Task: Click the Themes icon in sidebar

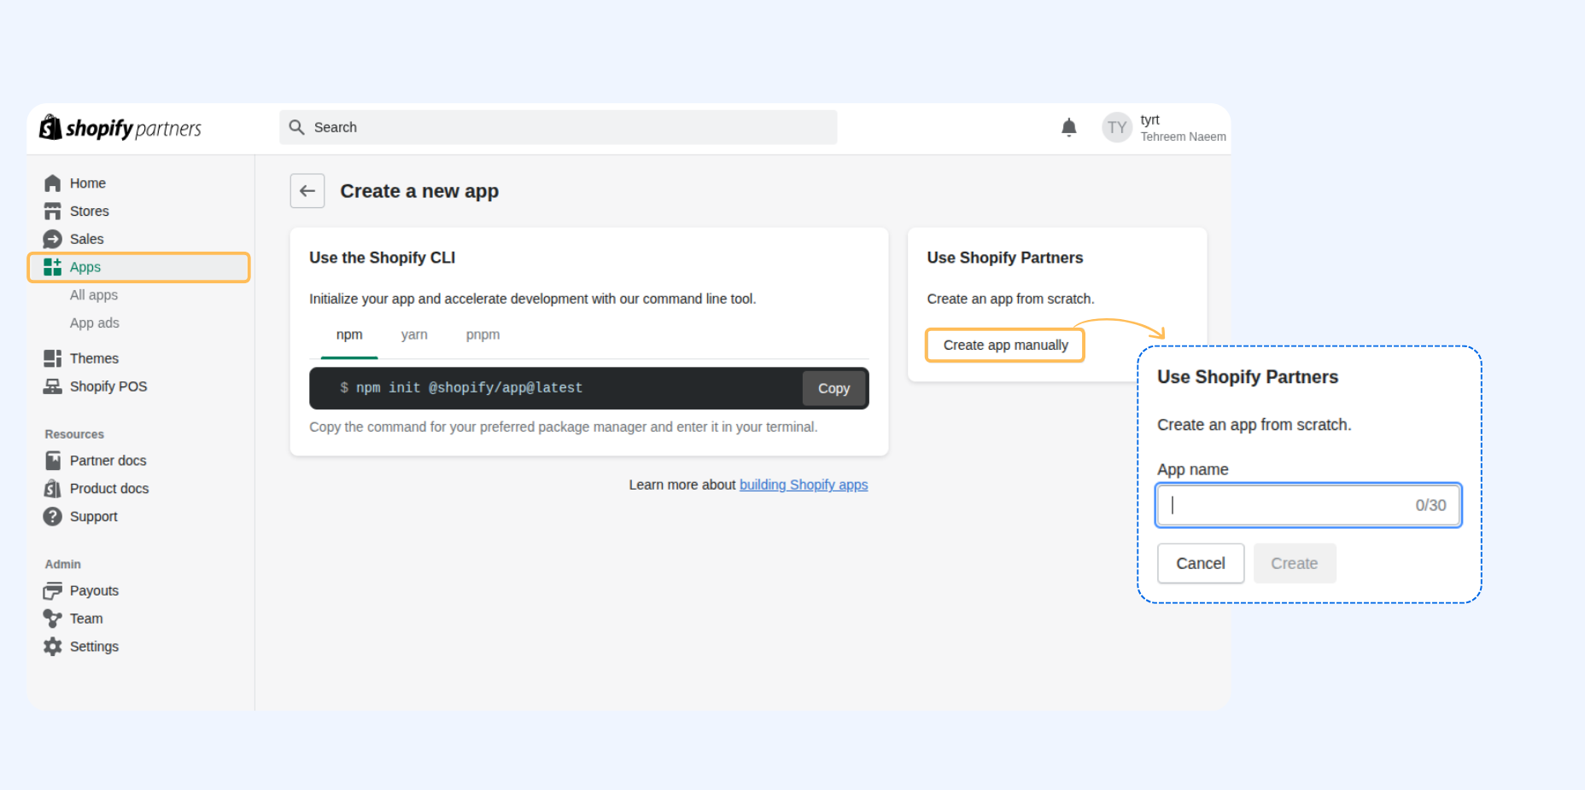Action: coord(53,358)
